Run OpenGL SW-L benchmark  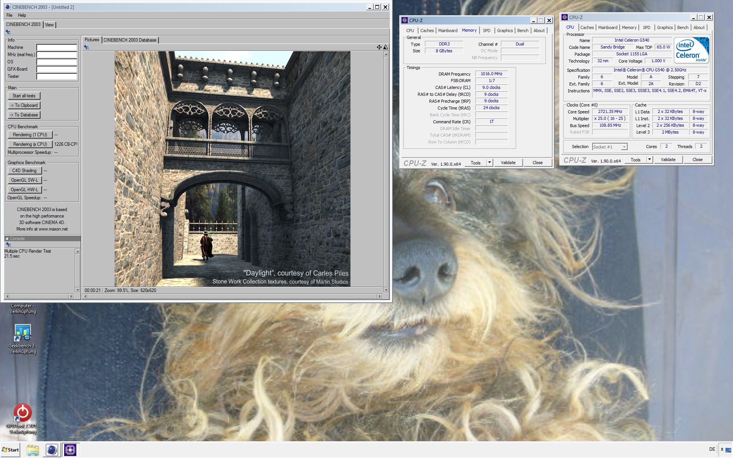click(x=24, y=180)
